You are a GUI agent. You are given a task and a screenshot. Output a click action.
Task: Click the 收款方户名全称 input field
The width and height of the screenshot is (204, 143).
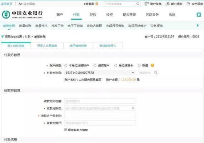100,115
